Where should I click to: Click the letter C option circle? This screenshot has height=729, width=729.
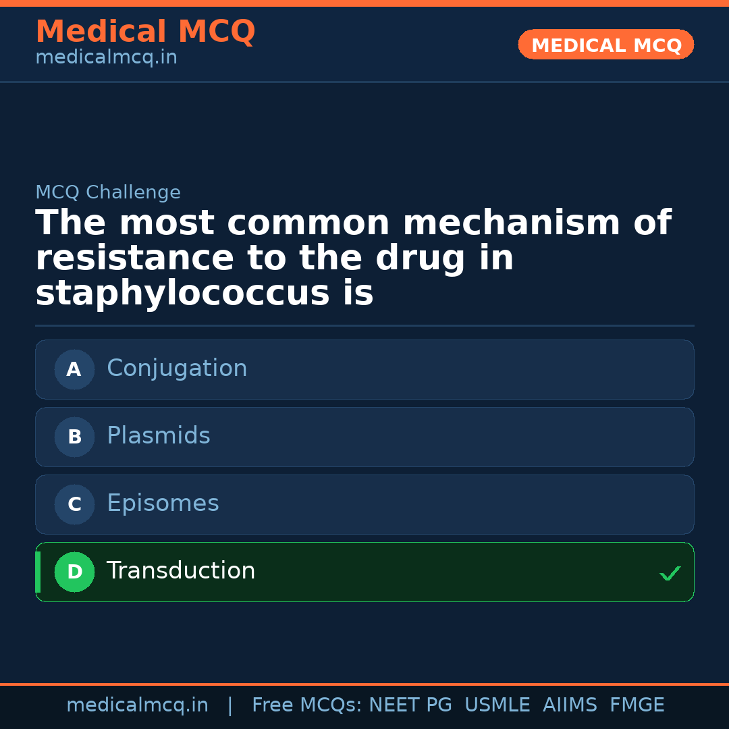[74, 504]
